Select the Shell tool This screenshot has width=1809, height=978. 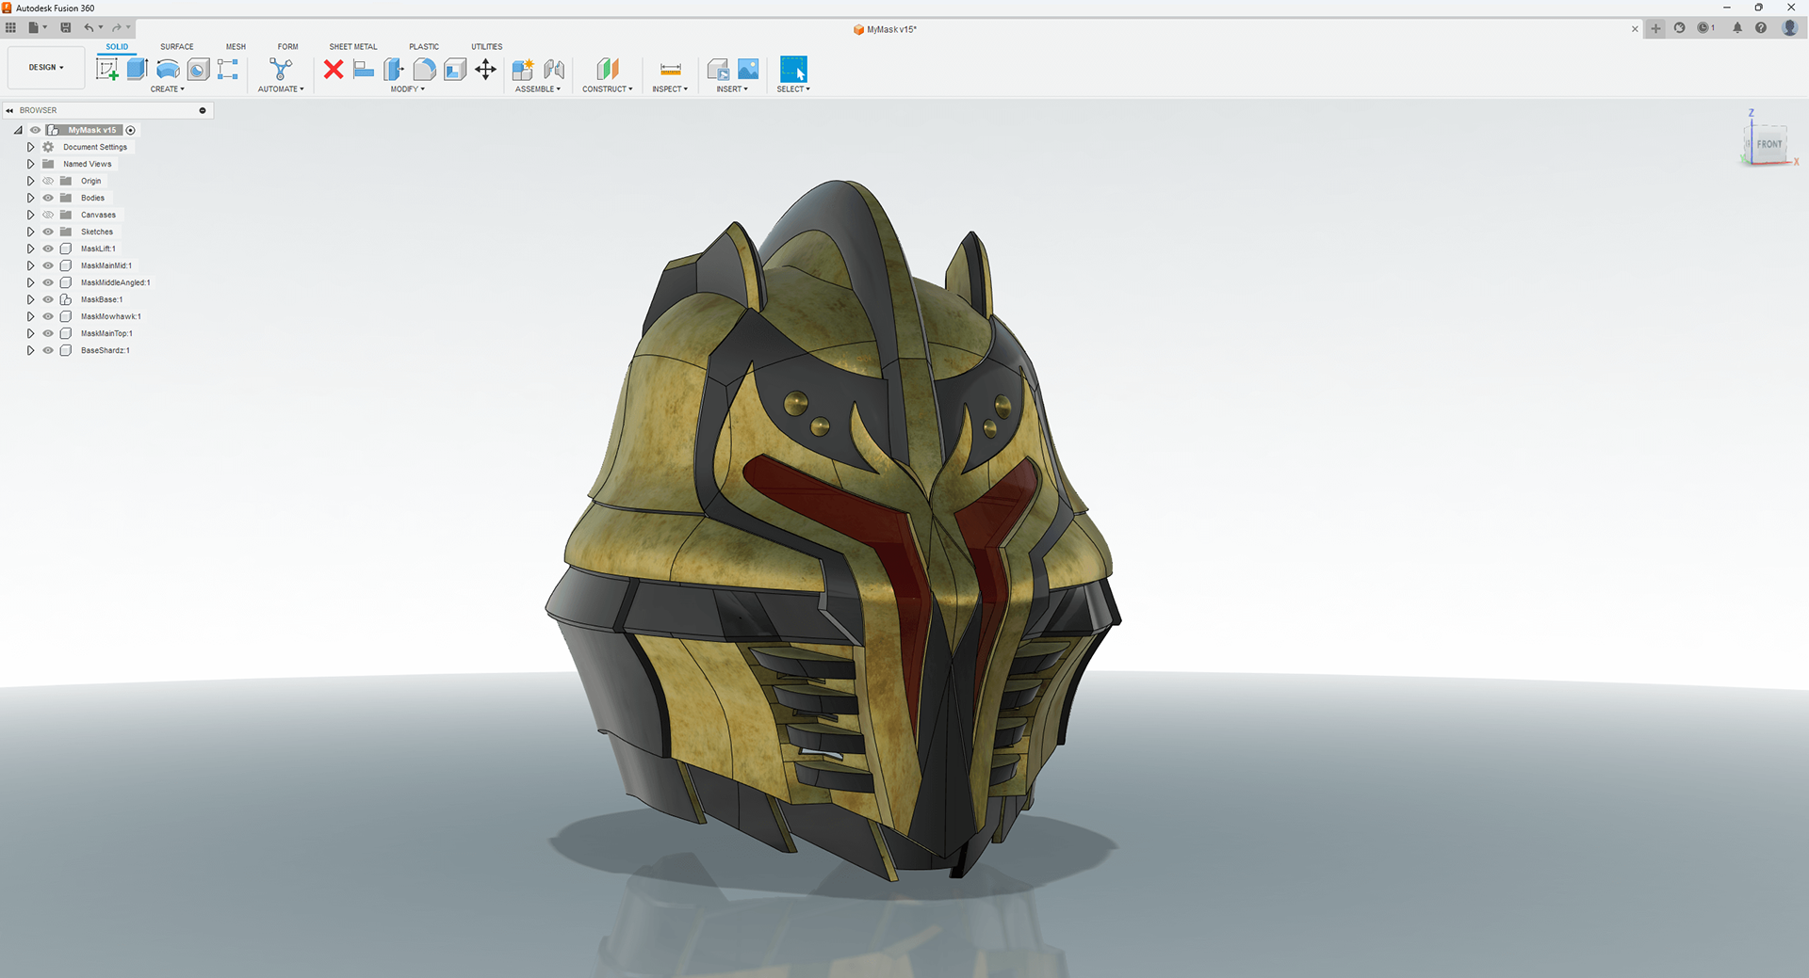pos(455,69)
